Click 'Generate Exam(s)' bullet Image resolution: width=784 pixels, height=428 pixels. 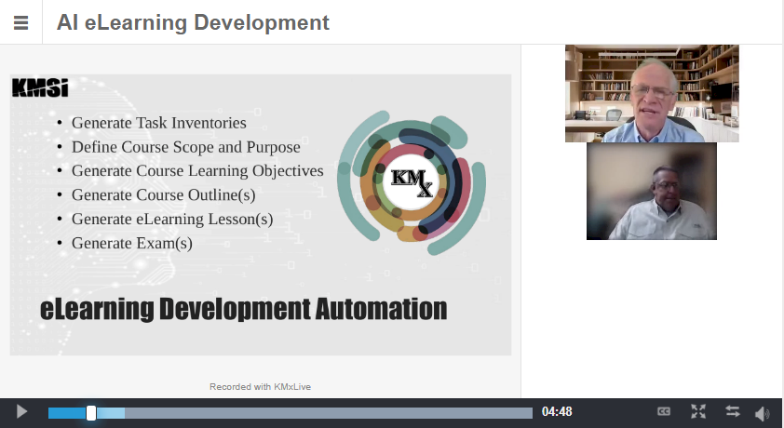pos(132,243)
